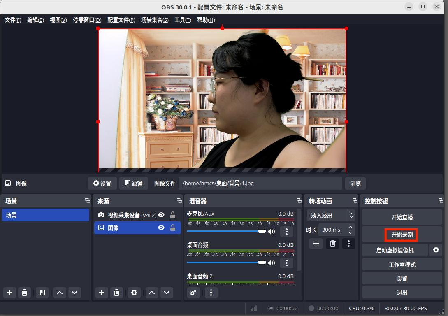Screen dimensions: 448x316
Task: Pop out the 控制按钮 dock panel
Action: tap(441, 200)
